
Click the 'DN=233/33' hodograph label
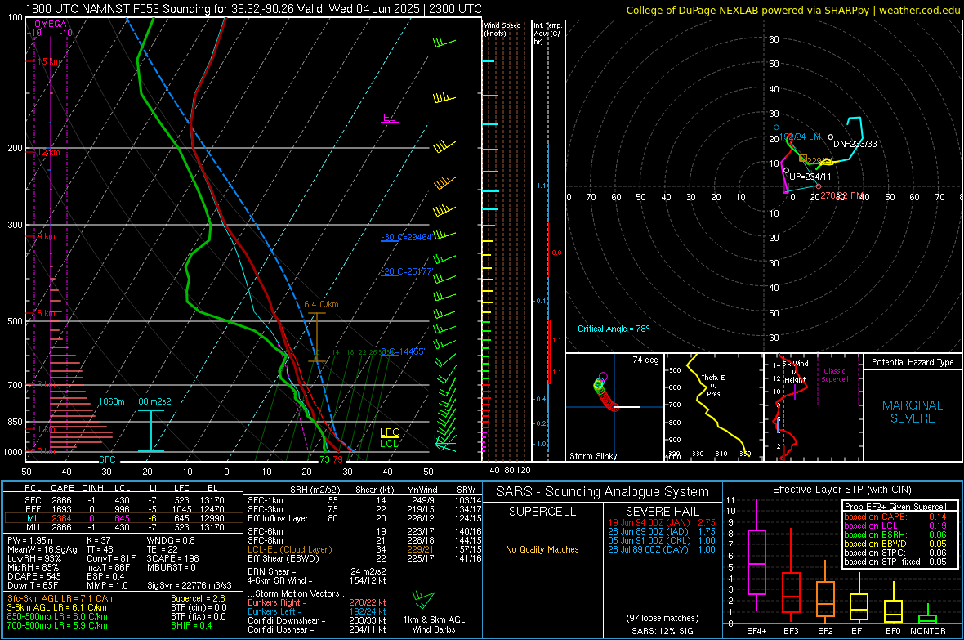point(855,144)
